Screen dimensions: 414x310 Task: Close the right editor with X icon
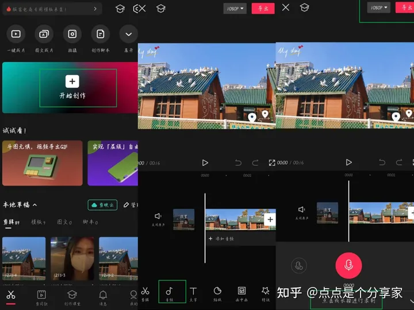pos(286,7)
